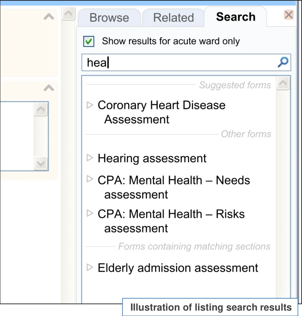Collapse the top left panel chevron
Image resolution: width=302 pixels, height=316 pixels.
49,17
